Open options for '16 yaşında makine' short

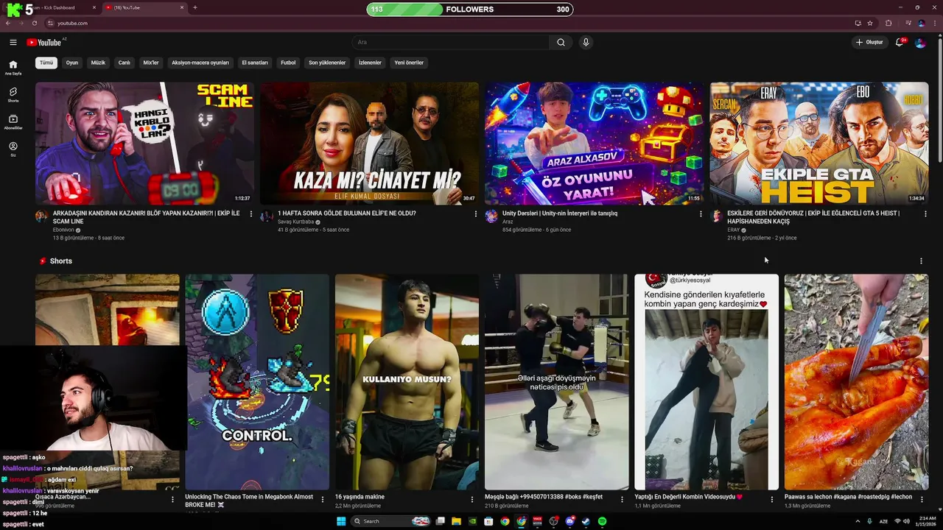[472, 499]
